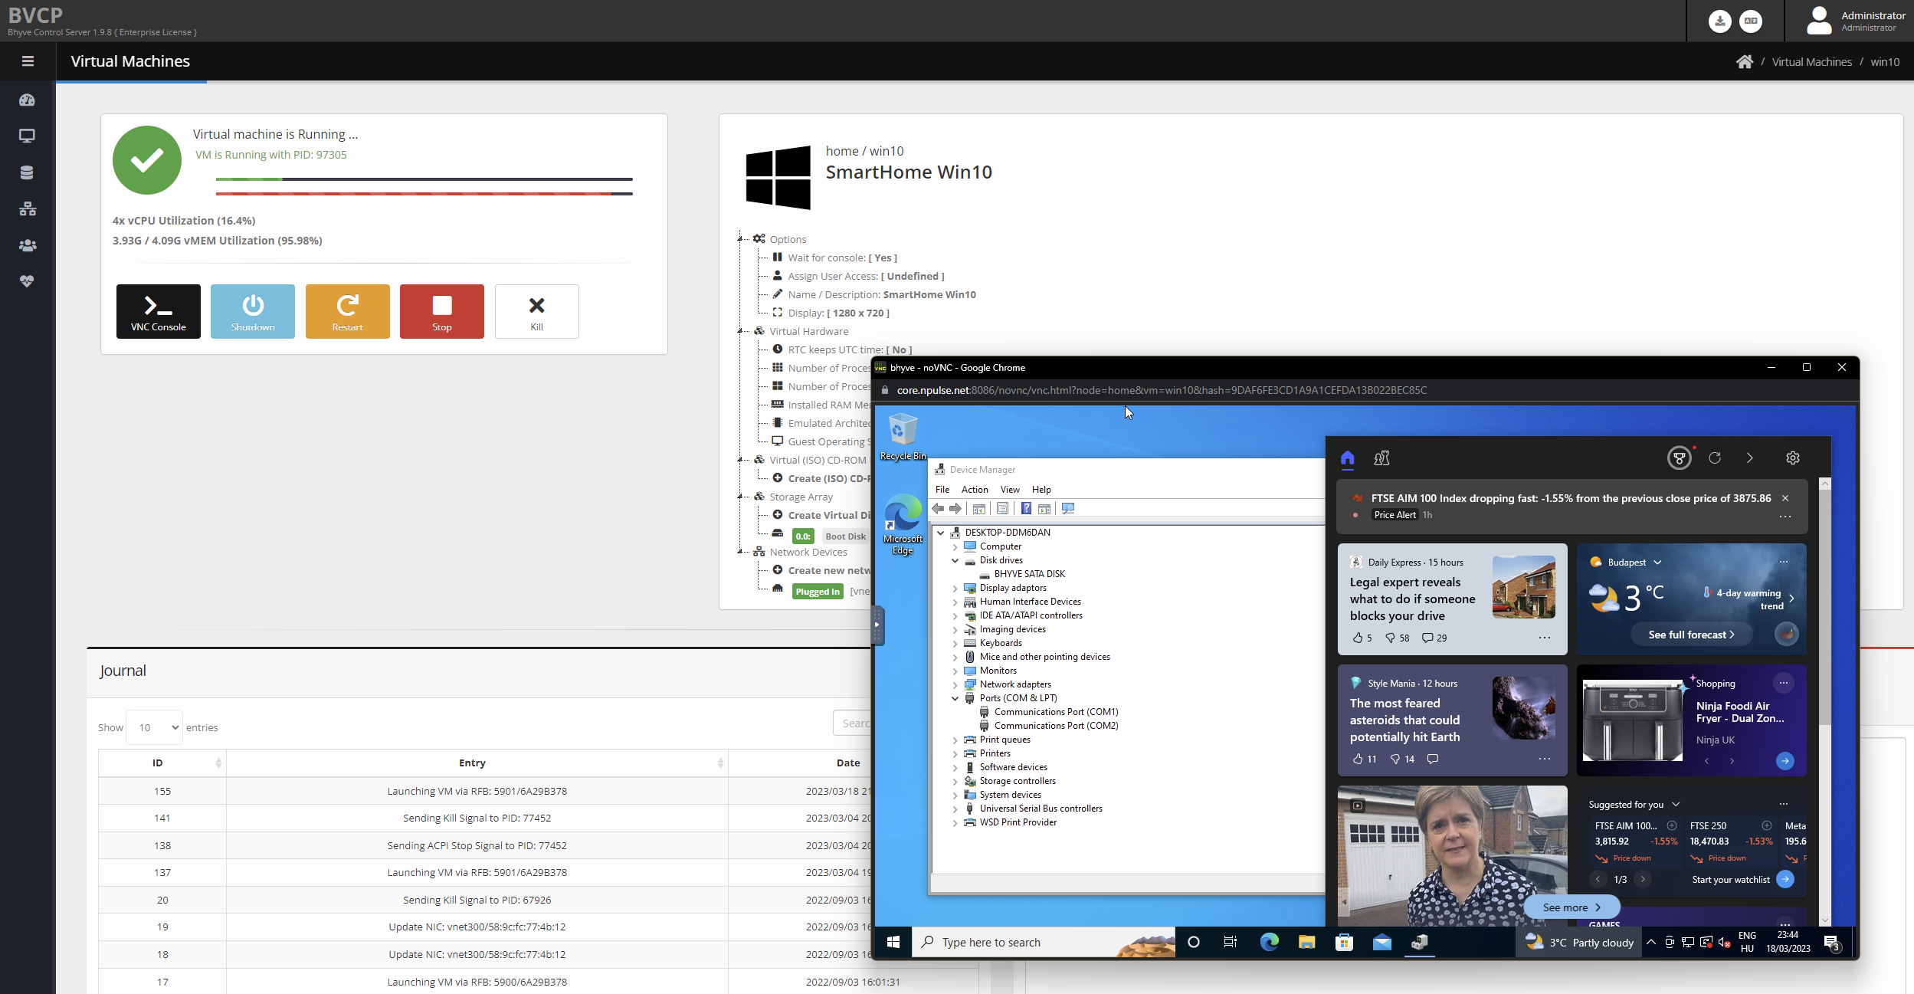This screenshot has width=1914, height=994.
Task: Open File menu in Device Manager
Action: pos(942,490)
